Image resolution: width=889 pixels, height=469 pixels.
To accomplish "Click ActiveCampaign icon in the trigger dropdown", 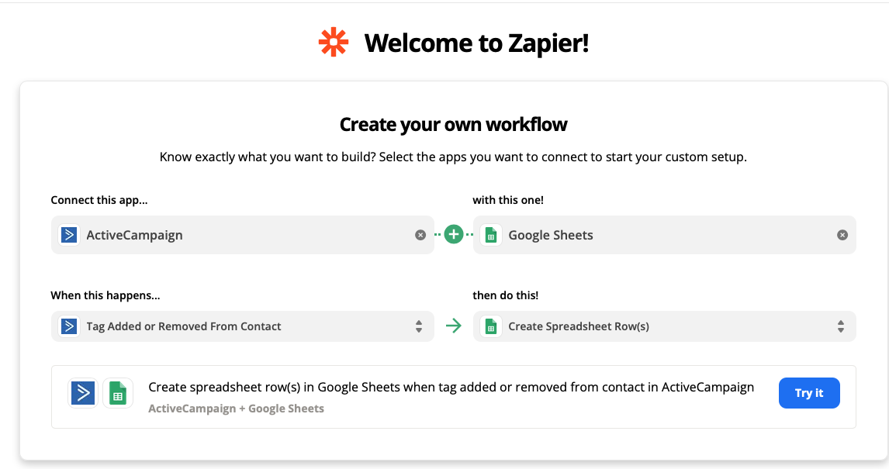I will (69, 326).
